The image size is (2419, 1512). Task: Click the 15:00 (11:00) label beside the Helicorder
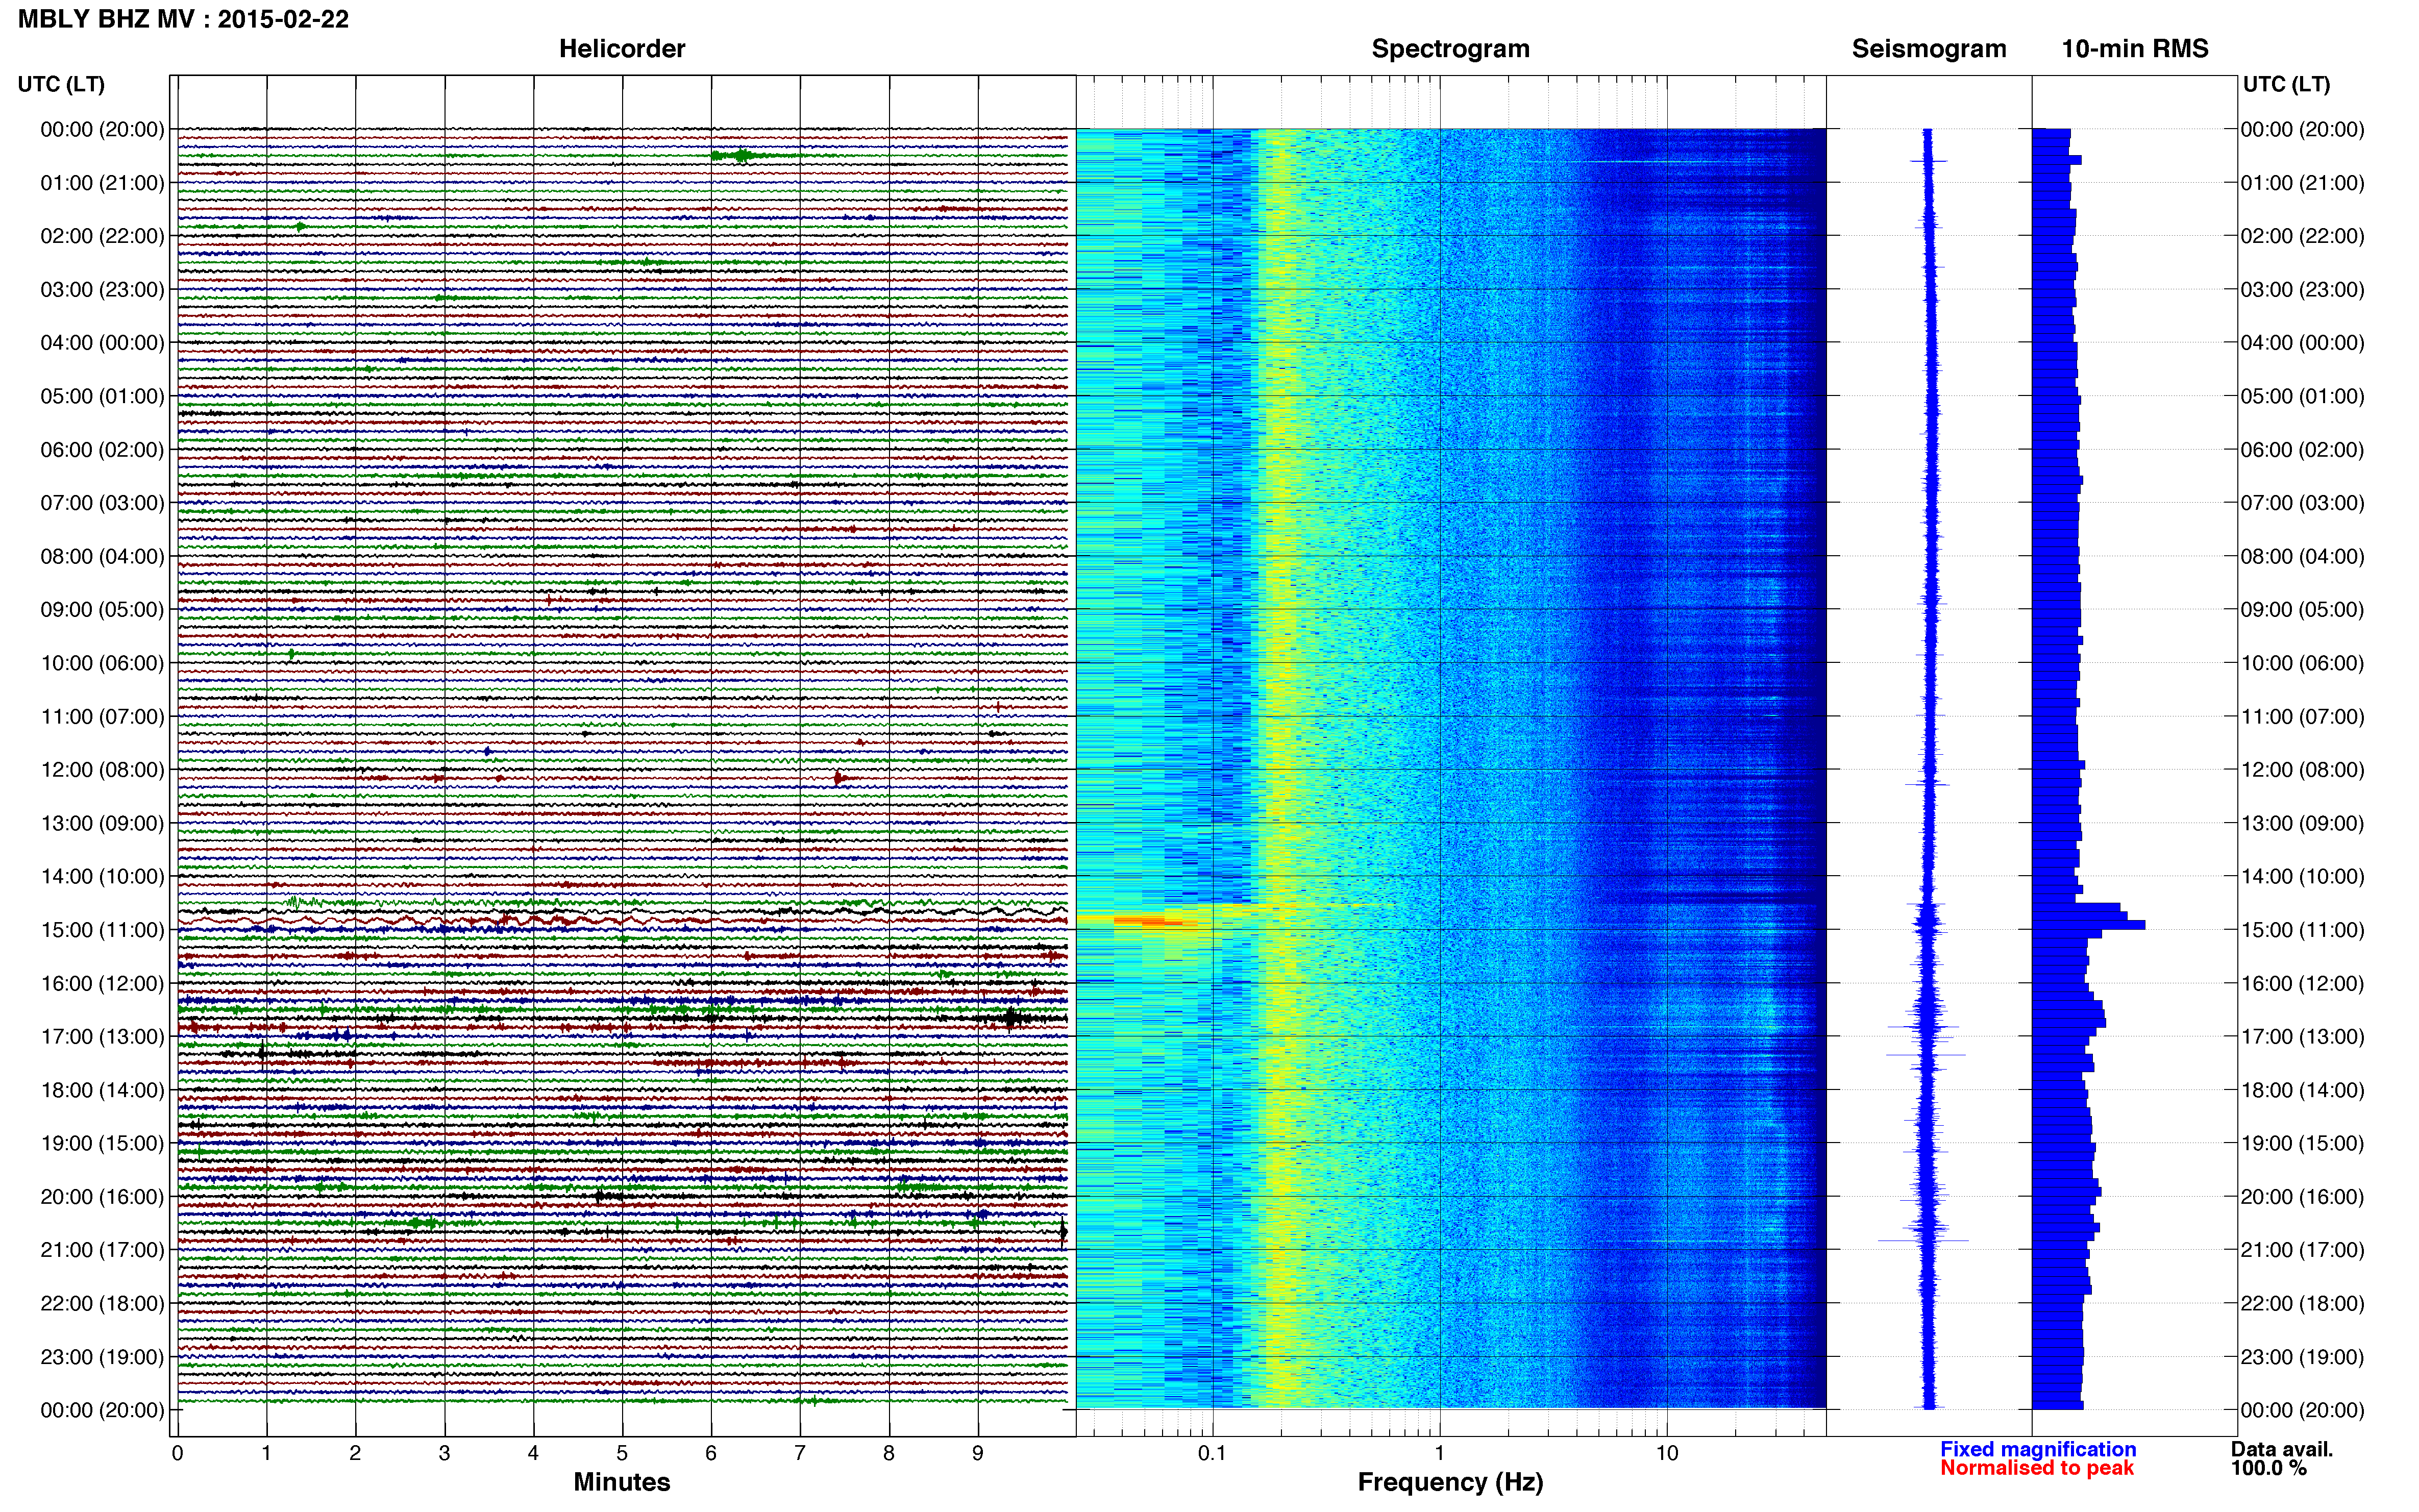click(x=102, y=930)
